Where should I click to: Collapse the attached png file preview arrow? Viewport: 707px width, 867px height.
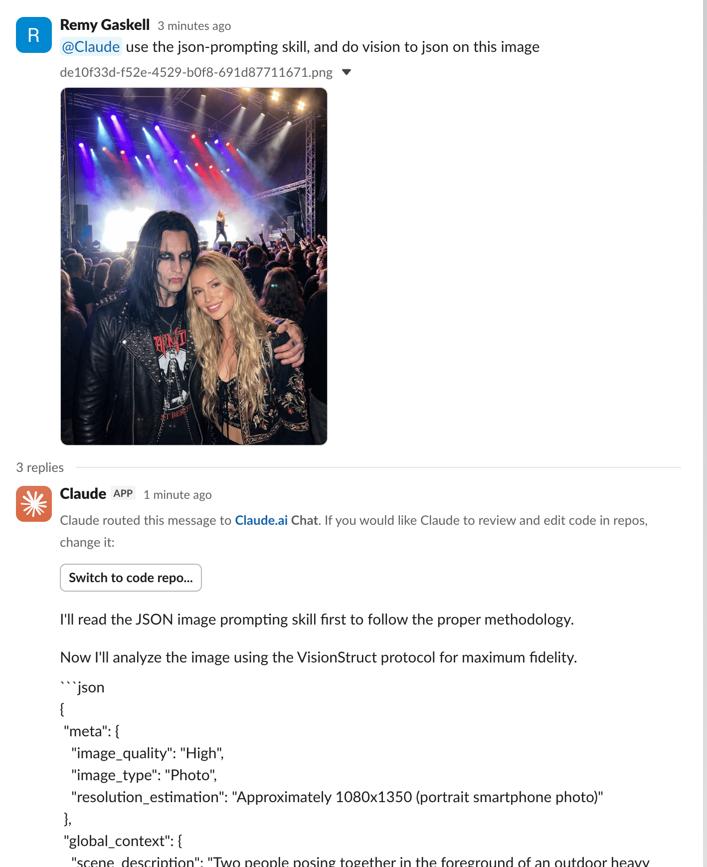coord(347,72)
